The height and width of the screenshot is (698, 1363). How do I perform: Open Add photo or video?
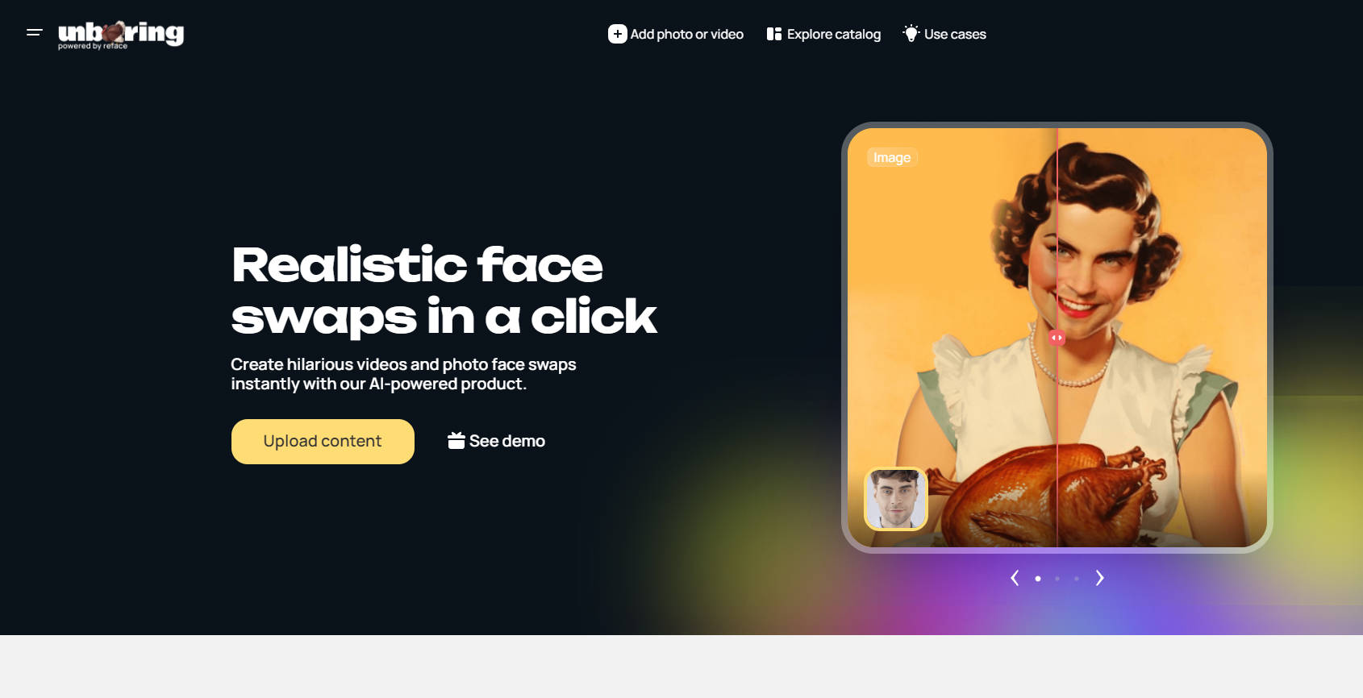676,34
